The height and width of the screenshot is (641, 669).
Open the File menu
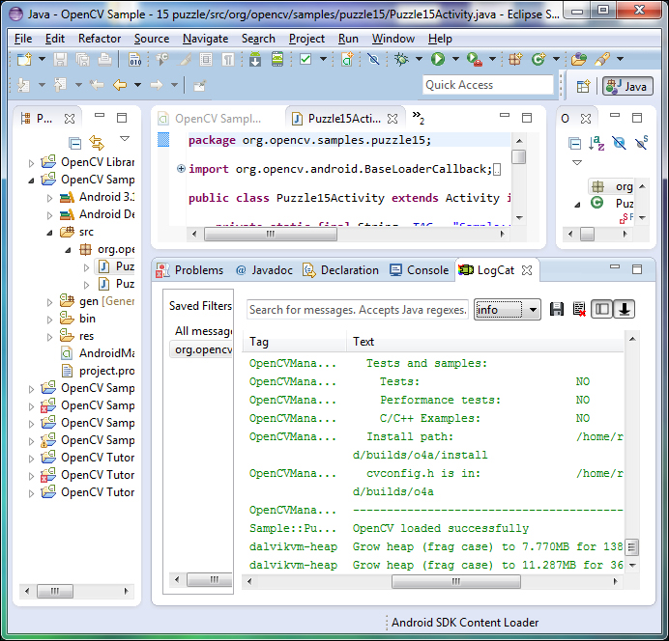23,39
